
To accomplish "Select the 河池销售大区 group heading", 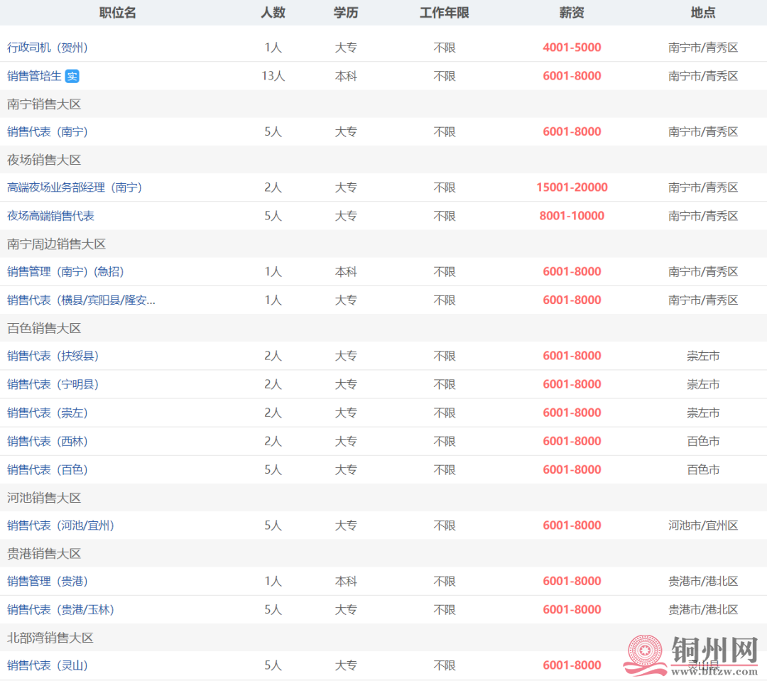I will 44,497.
